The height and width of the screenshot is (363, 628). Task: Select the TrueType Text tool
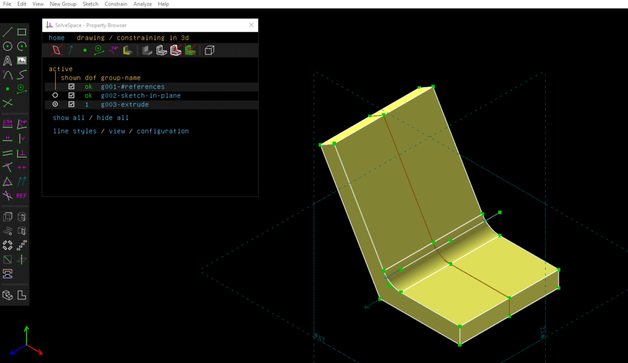pos(7,60)
